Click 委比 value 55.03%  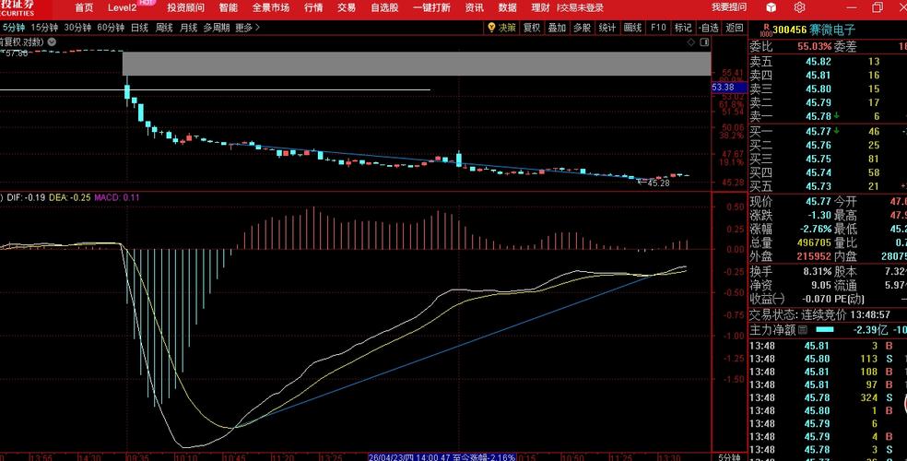814,46
